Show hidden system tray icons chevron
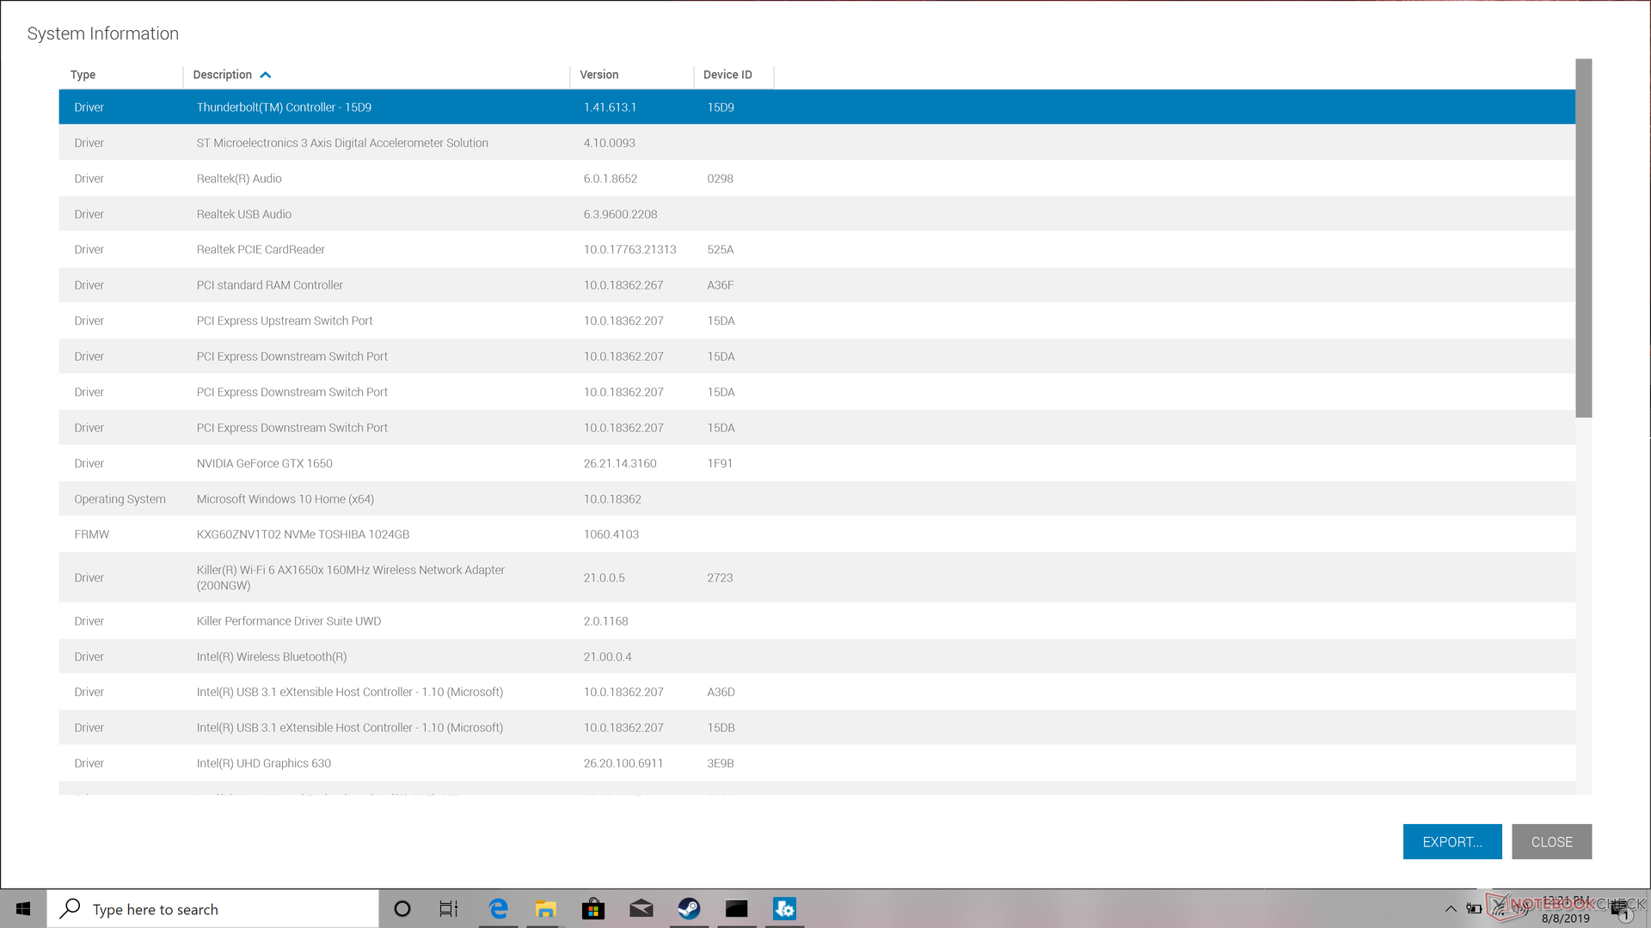Image resolution: width=1651 pixels, height=928 pixels. point(1451,908)
